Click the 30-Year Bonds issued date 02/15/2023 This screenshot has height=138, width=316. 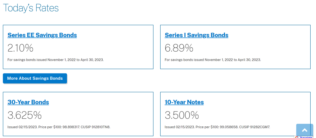(x=28, y=127)
